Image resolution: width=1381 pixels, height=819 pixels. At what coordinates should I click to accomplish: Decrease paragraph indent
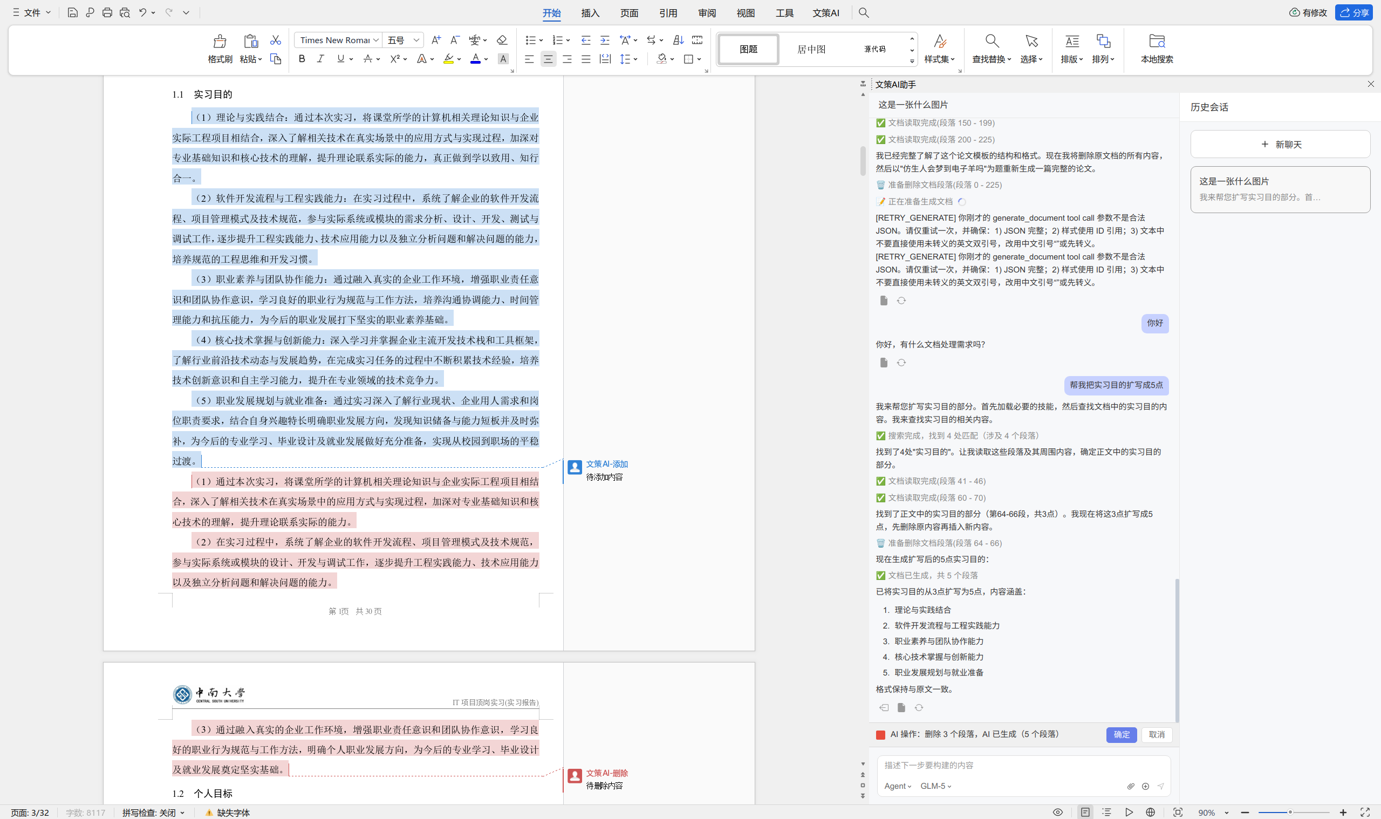coord(586,40)
